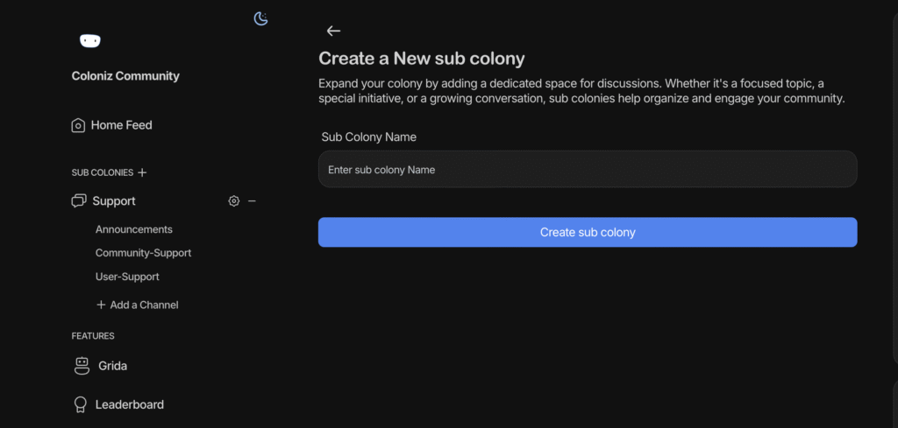Viewport: 898px width, 428px height.
Task: Click the Create sub colony button
Action: [x=588, y=232]
